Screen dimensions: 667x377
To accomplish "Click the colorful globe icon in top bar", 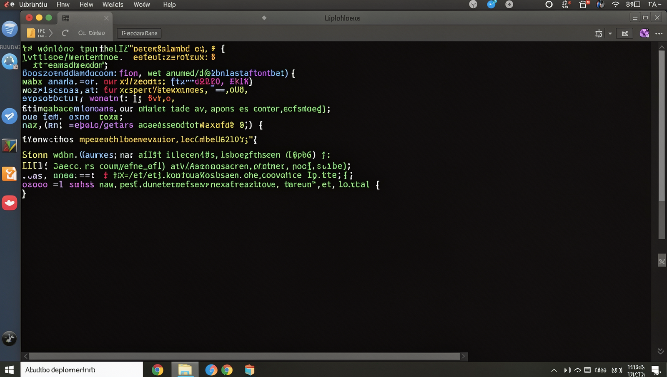I will point(600,5).
